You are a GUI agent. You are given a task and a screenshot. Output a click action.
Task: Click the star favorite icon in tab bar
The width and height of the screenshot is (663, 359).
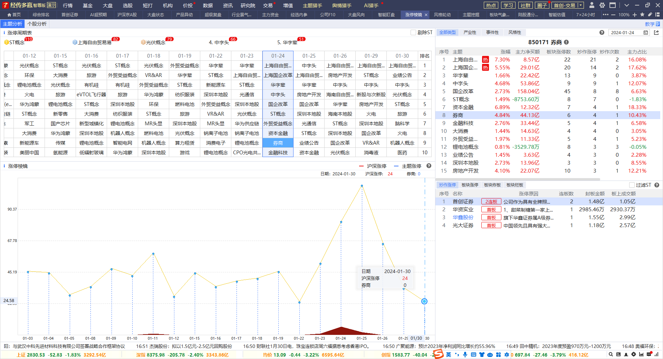pyautogui.click(x=642, y=14)
